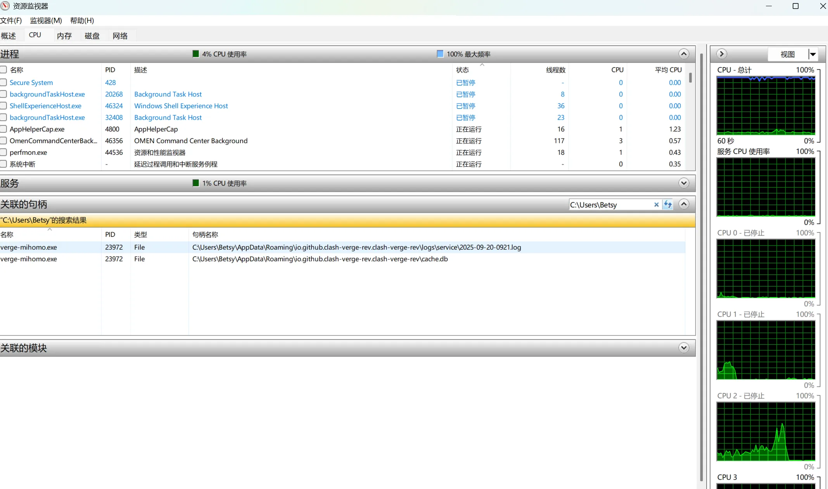The image size is (828, 489).
Task: Open the 监视器(M) menu
Action: (46, 21)
